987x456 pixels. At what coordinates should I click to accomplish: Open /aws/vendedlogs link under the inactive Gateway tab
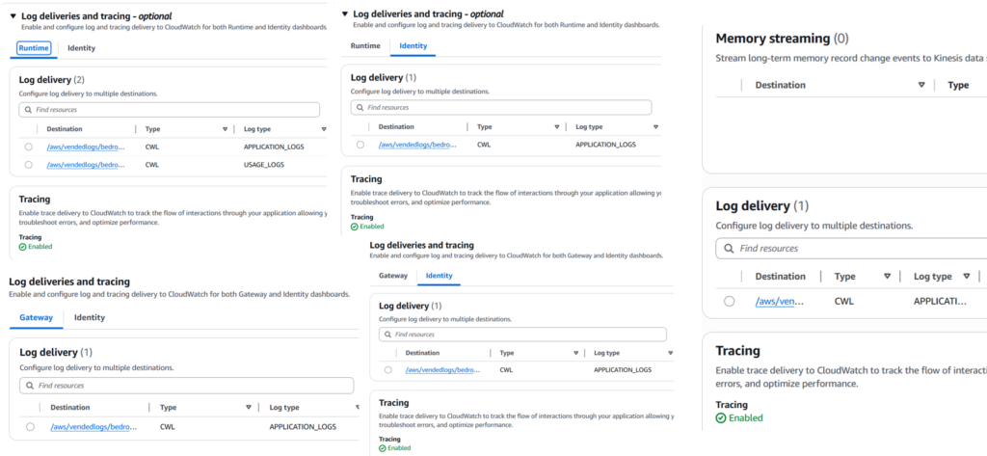[442, 369]
